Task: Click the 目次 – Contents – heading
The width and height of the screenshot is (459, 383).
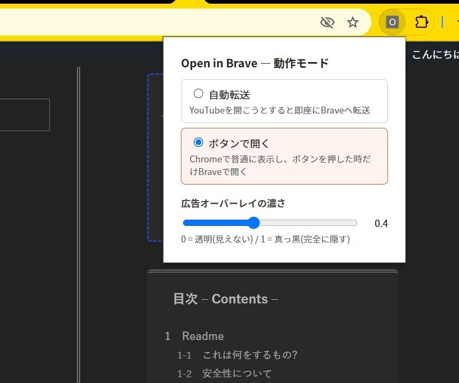Action: (226, 299)
